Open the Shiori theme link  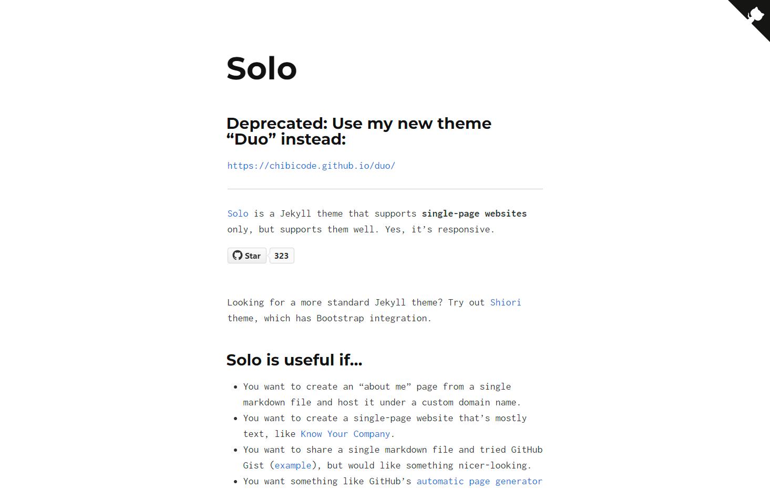tap(505, 302)
